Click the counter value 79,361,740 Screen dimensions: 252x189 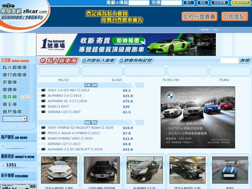pyautogui.click(x=171, y=80)
